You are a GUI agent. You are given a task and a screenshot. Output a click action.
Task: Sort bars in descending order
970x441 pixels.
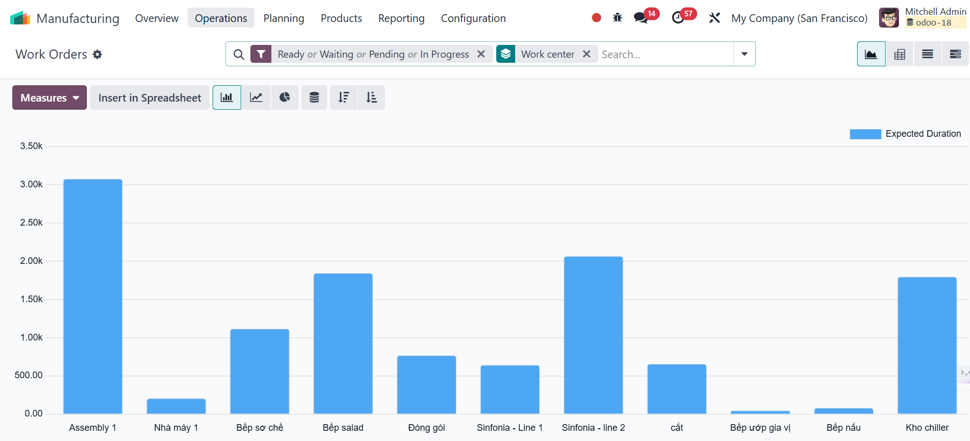pos(343,97)
